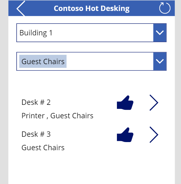
Task: Go back using the header back arrow
Action: point(21,8)
